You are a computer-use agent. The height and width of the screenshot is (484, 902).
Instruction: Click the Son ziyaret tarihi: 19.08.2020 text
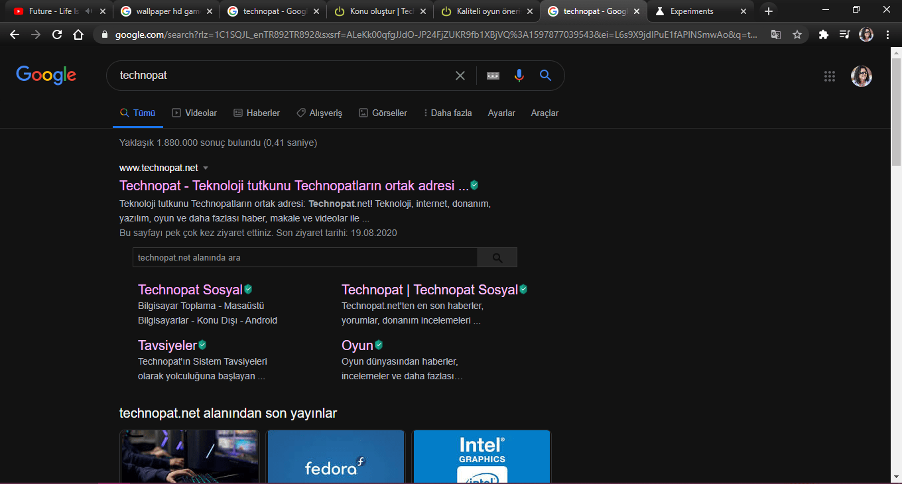click(336, 233)
